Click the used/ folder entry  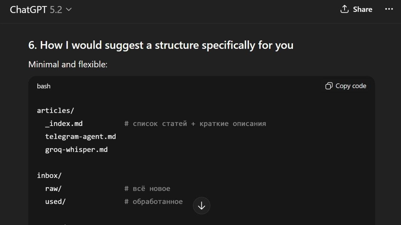(55, 201)
